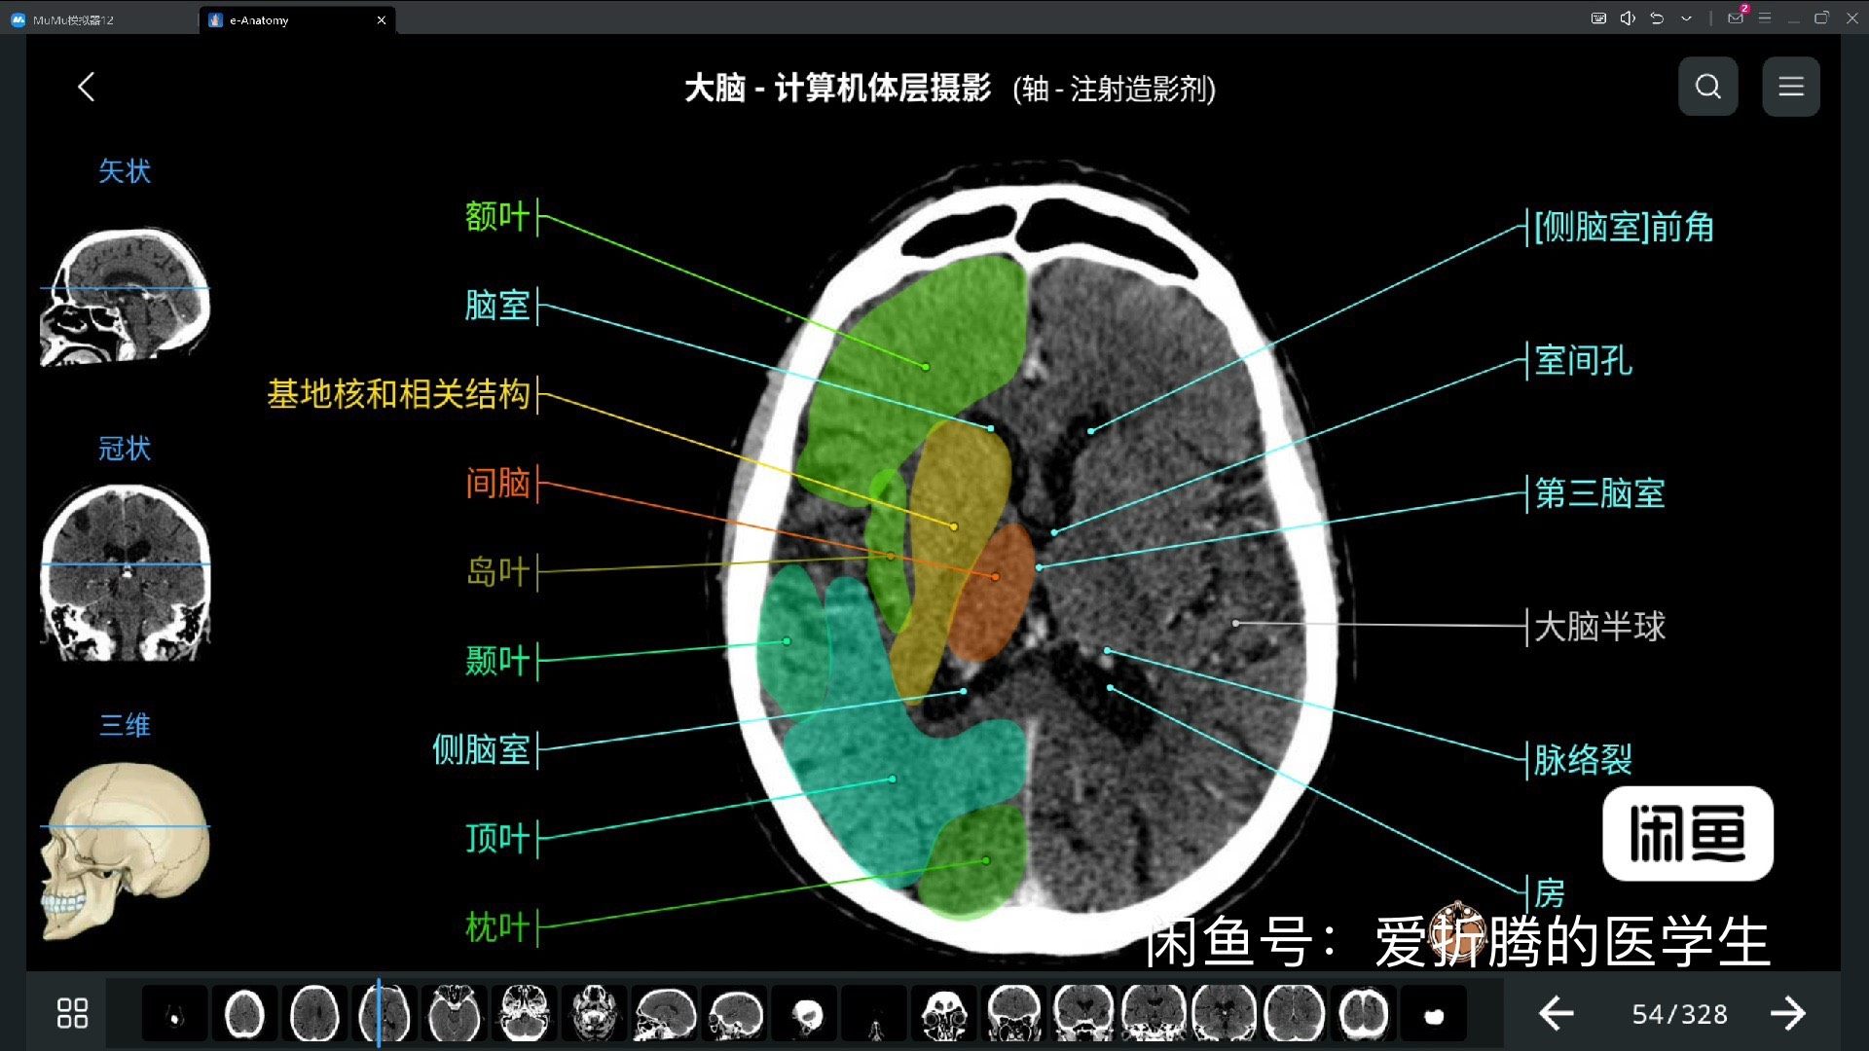Switch to the e-Anatomy tab
Image resolution: width=1869 pixels, height=1051 pixels.
coord(259,19)
